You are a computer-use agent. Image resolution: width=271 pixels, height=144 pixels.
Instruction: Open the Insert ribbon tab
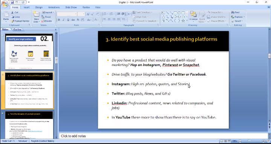[26, 7]
